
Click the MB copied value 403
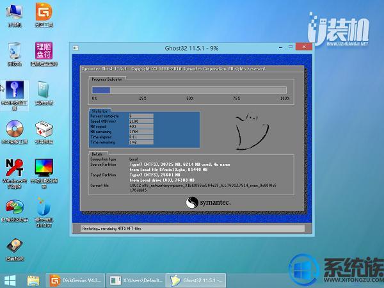[x=141, y=126]
